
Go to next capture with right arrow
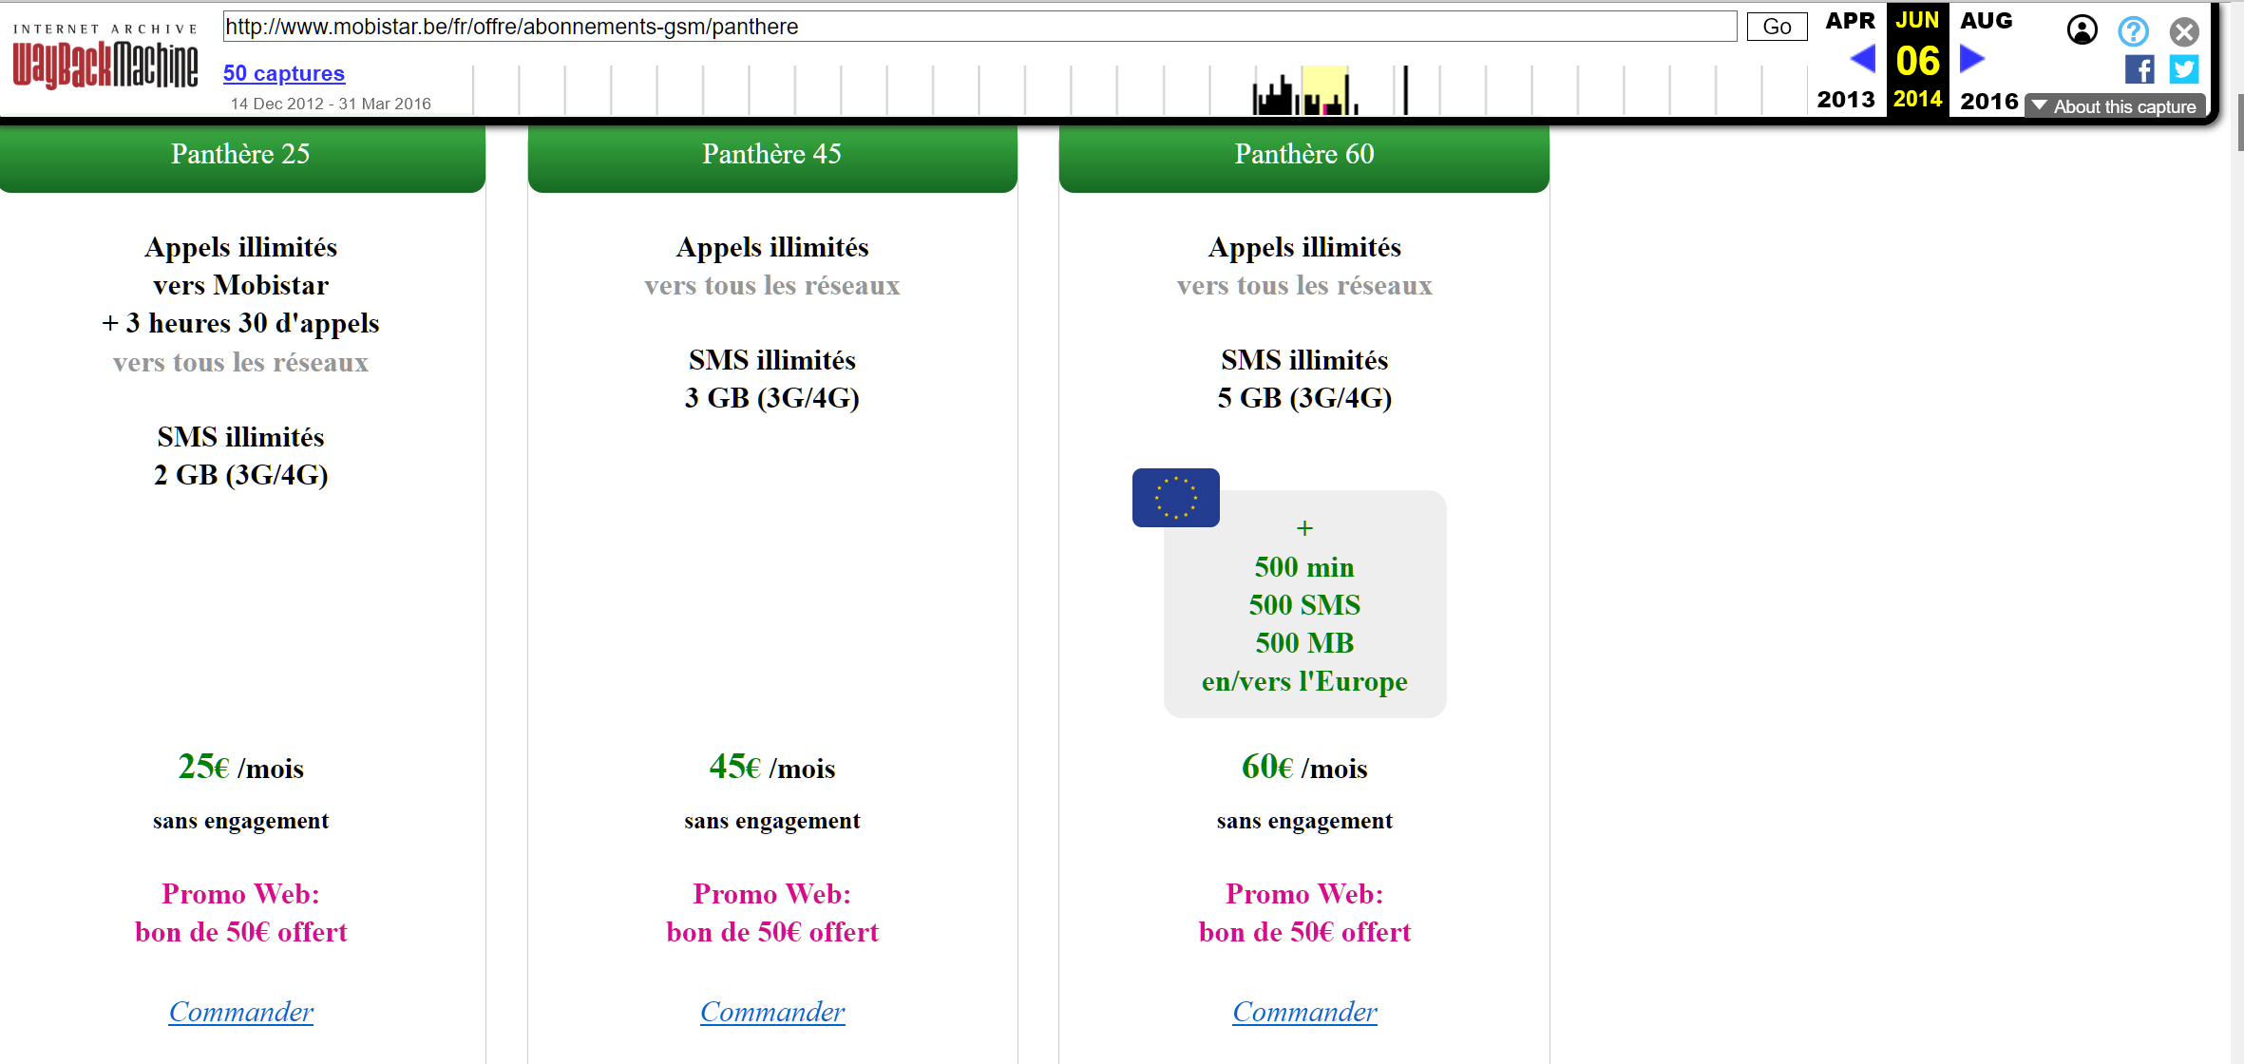click(x=1972, y=59)
